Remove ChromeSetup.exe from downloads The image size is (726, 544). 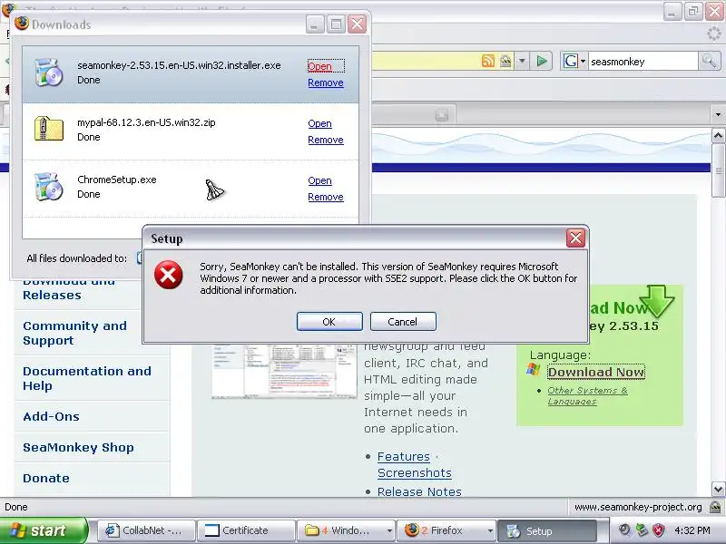coord(326,197)
